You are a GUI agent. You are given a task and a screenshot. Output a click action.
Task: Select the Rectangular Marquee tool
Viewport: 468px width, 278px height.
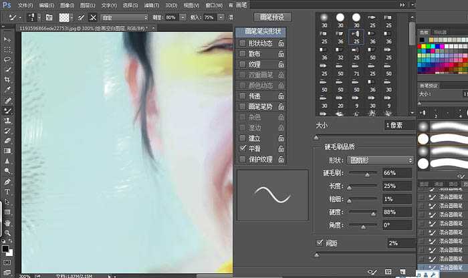tap(7, 49)
